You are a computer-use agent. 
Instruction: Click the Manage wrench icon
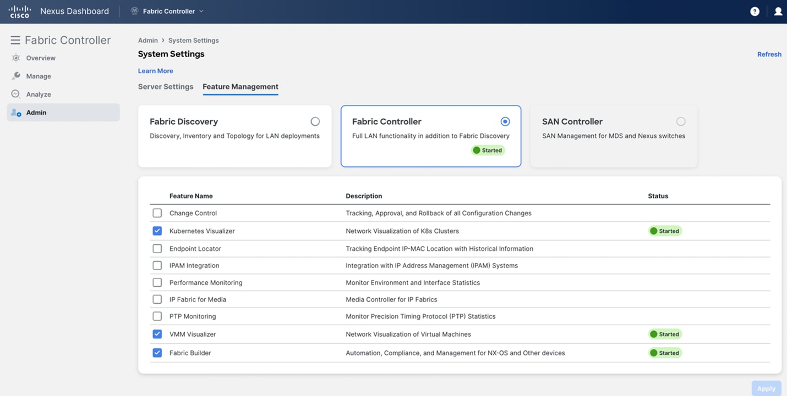click(x=16, y=76)
